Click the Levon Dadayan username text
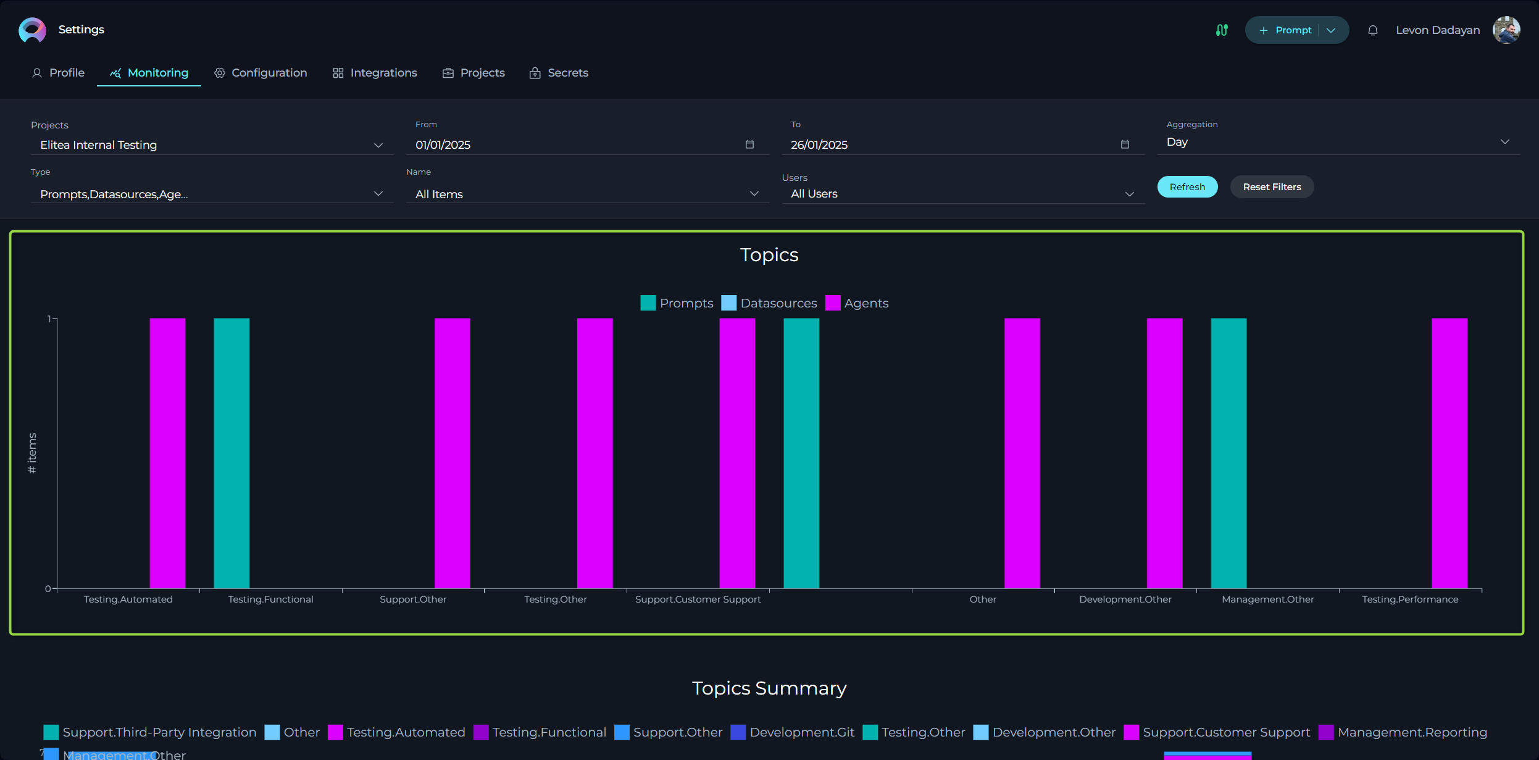Image resolution: width=1539 pixels, height=760 pixels. pyautogui.click(x=1438, y=30)
